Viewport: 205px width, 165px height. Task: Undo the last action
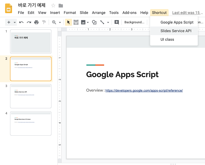click(21, 22)
